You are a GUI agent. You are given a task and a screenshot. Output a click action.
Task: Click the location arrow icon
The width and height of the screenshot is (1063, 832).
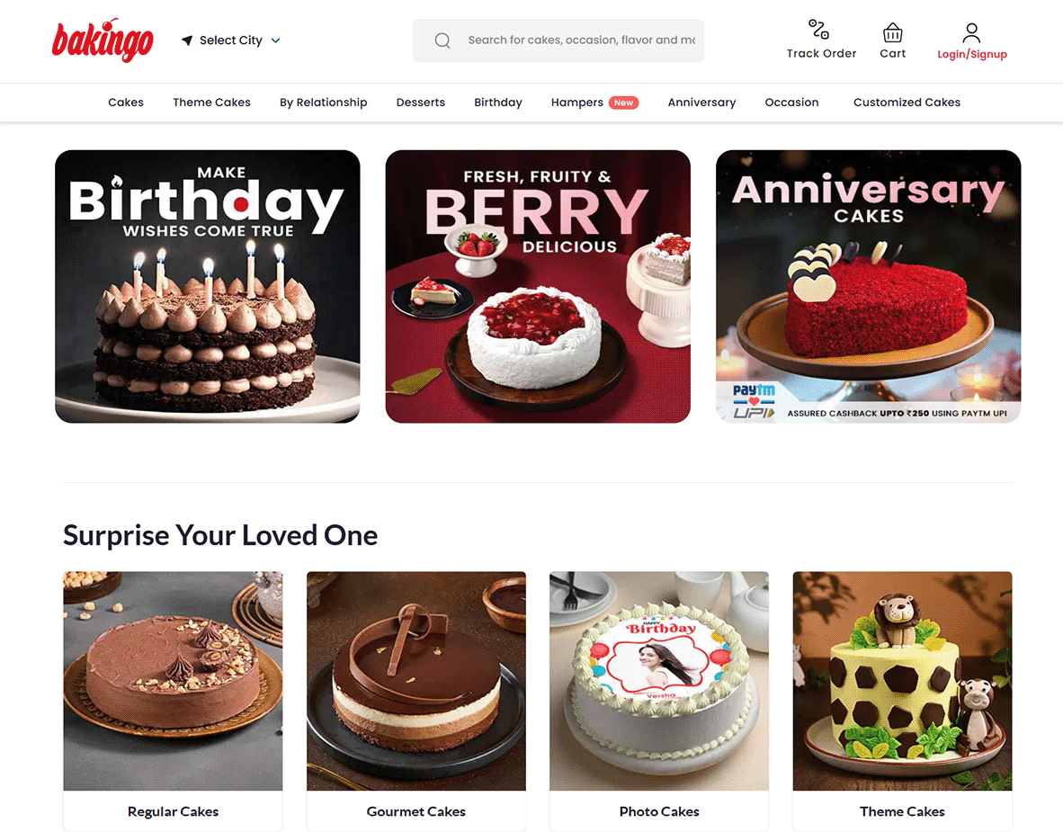coord(187,40)
